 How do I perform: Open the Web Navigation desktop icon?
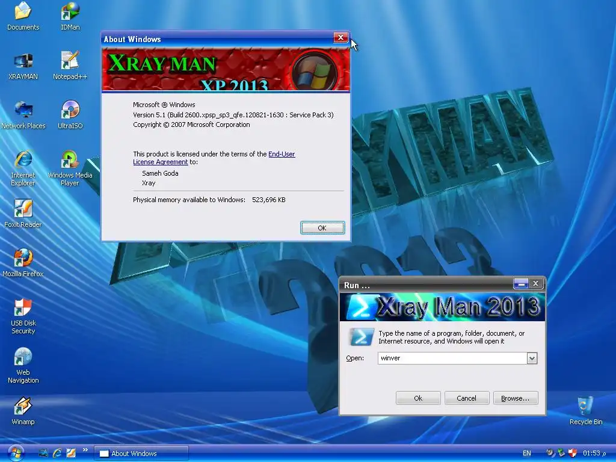coord(23,365)
